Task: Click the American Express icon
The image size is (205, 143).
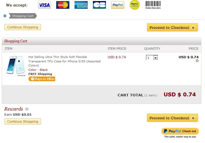Action: point(81,5)
